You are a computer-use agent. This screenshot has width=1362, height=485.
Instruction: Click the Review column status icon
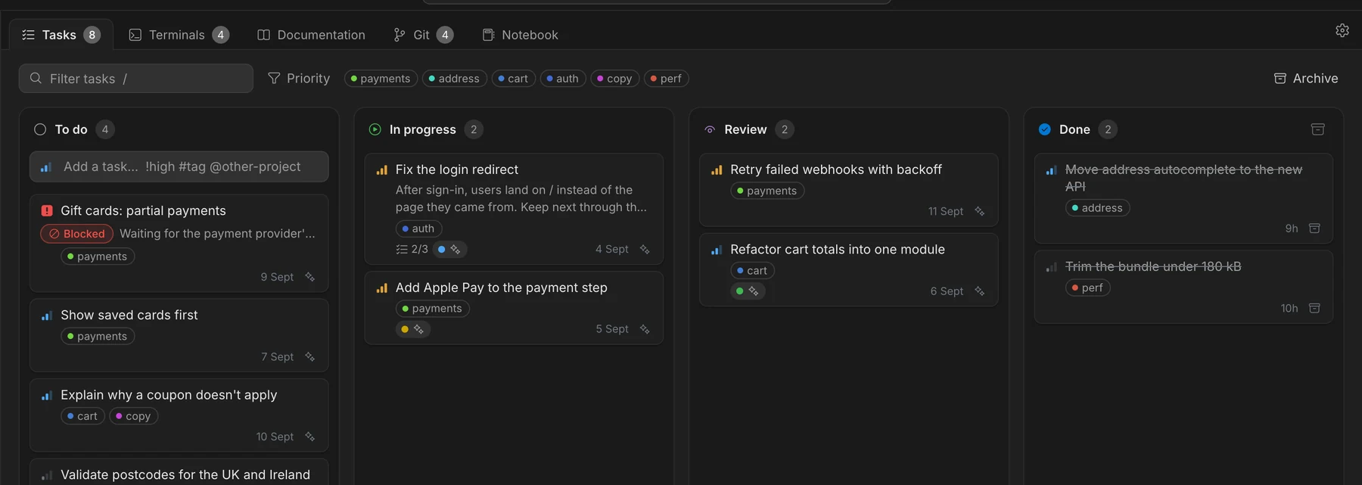[x=710, y=129]
